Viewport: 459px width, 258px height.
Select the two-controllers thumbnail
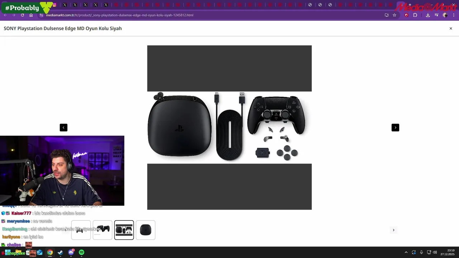point(103,230)
